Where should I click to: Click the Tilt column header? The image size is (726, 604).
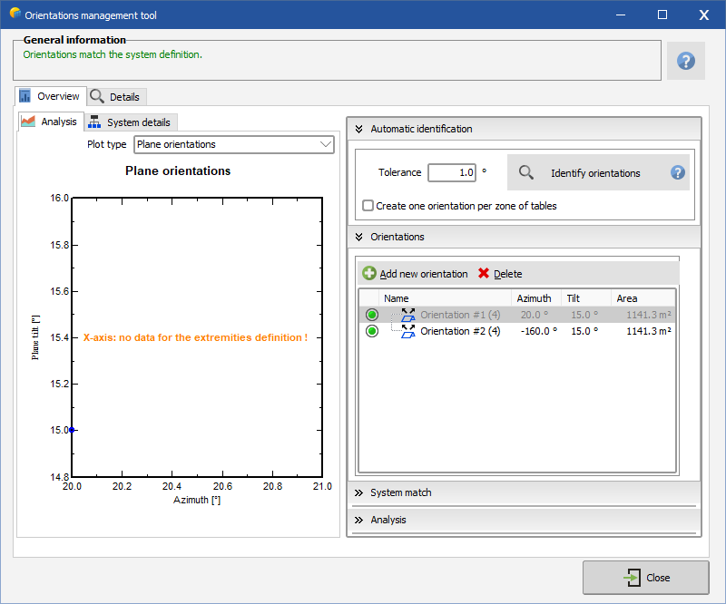coord(586,298)
